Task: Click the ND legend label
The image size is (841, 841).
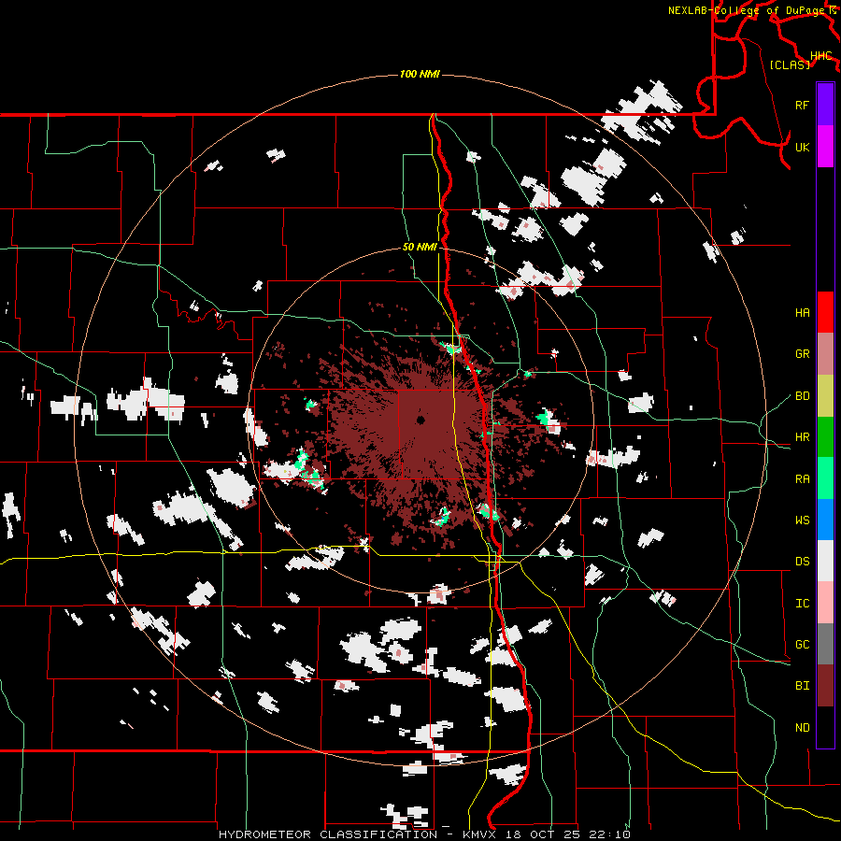Action: click(x=802, y=728)
